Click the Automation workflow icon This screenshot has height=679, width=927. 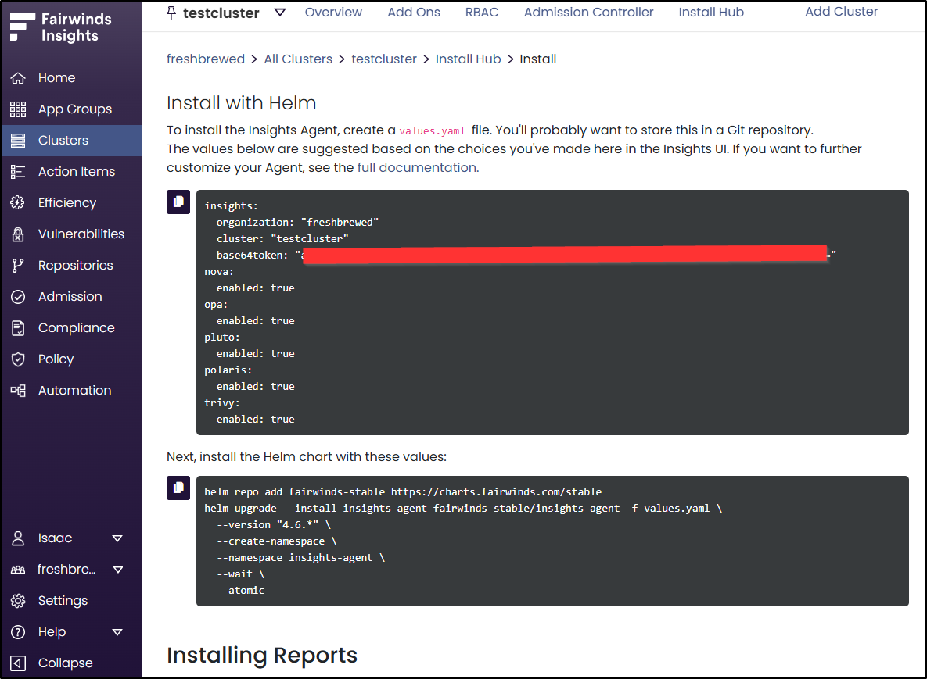tap(18, 391)
